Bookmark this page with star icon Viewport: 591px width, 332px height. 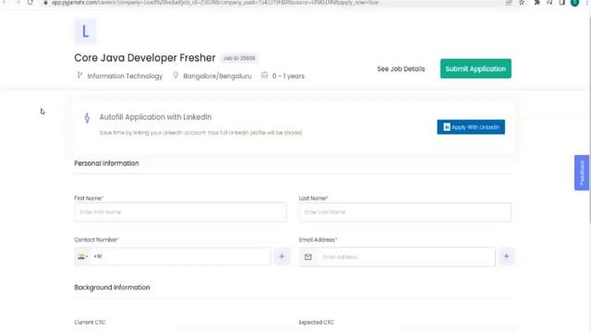pyautogui.click(x=522, y=3)
